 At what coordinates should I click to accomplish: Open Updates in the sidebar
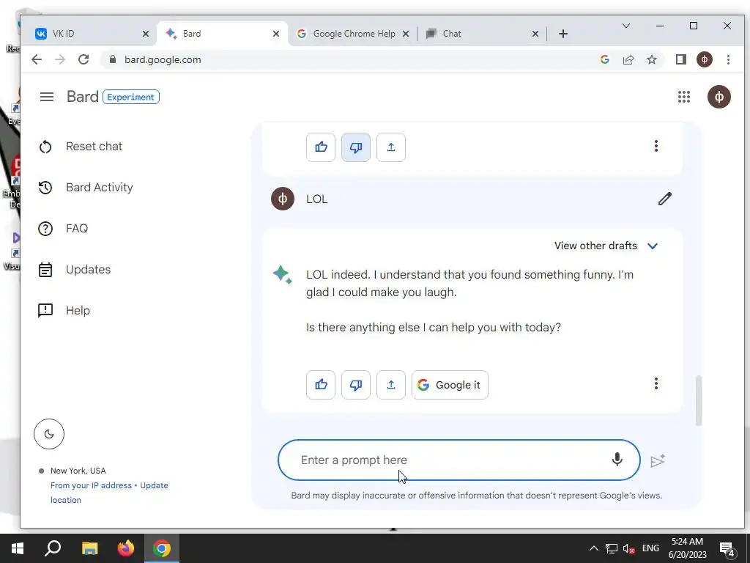point(75,270)
